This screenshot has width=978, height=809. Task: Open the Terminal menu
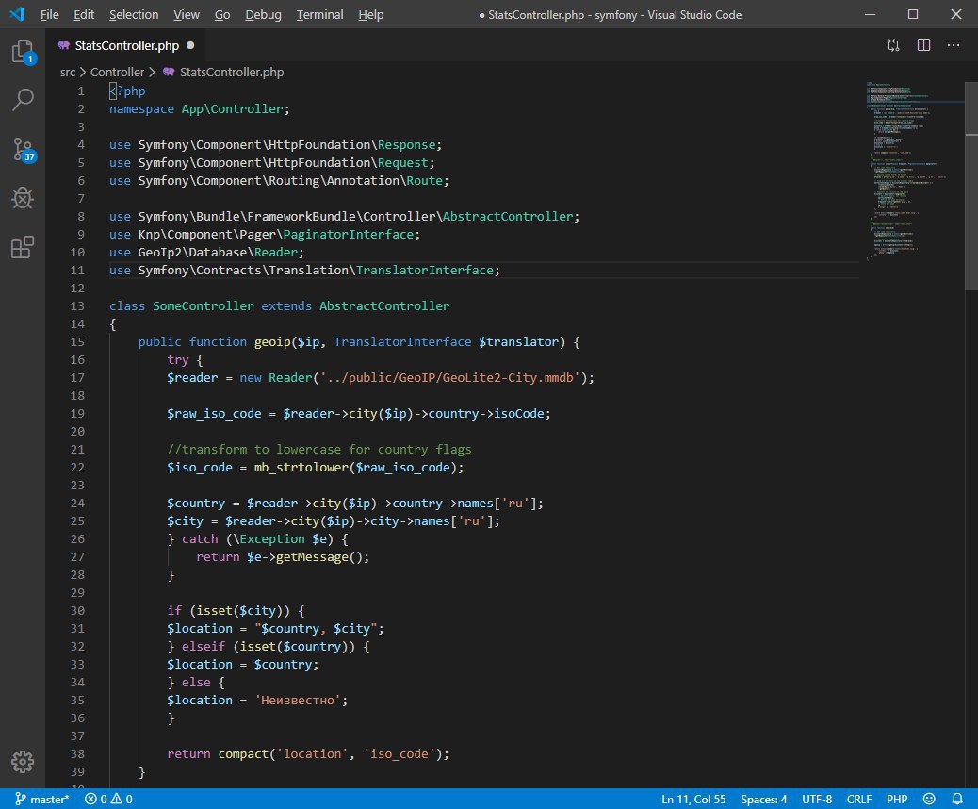click(x=319, y=14)
